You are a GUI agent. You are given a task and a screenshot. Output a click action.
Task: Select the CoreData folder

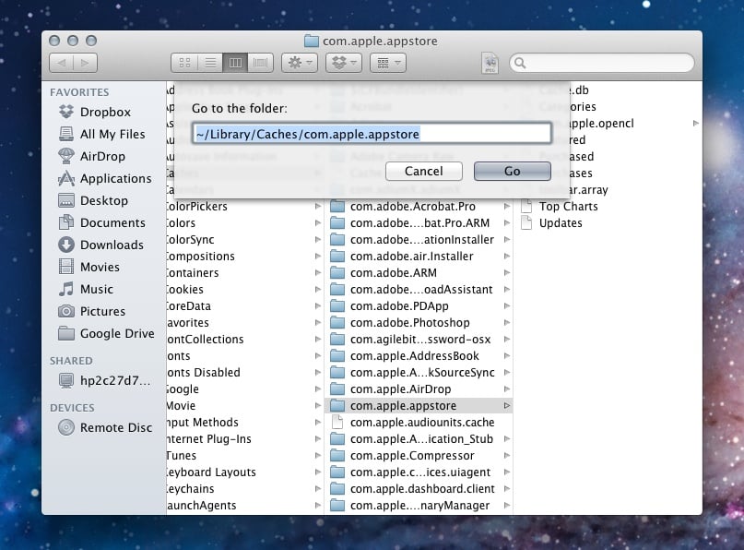click(244, 305)
